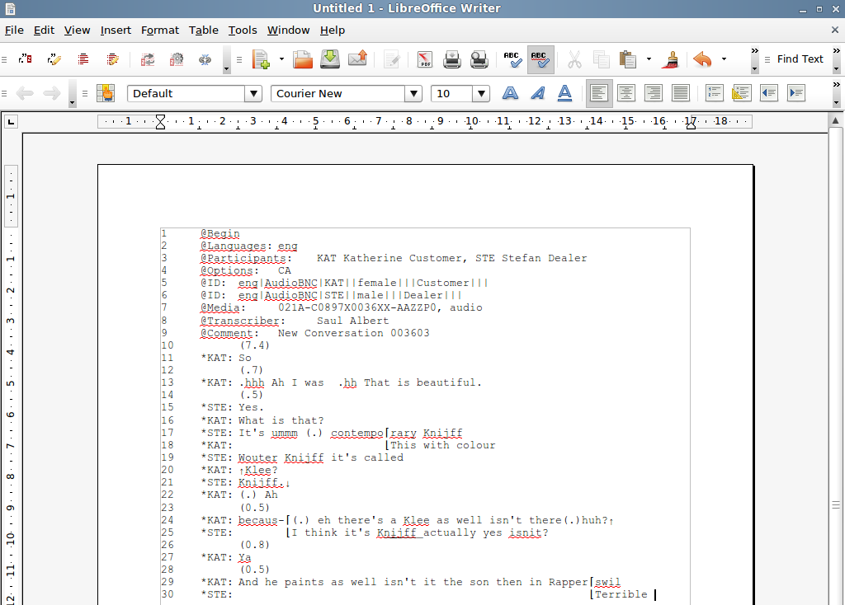The image size is (845, 605).
Task: Click the Copy icon
Action: pos(601,59)
